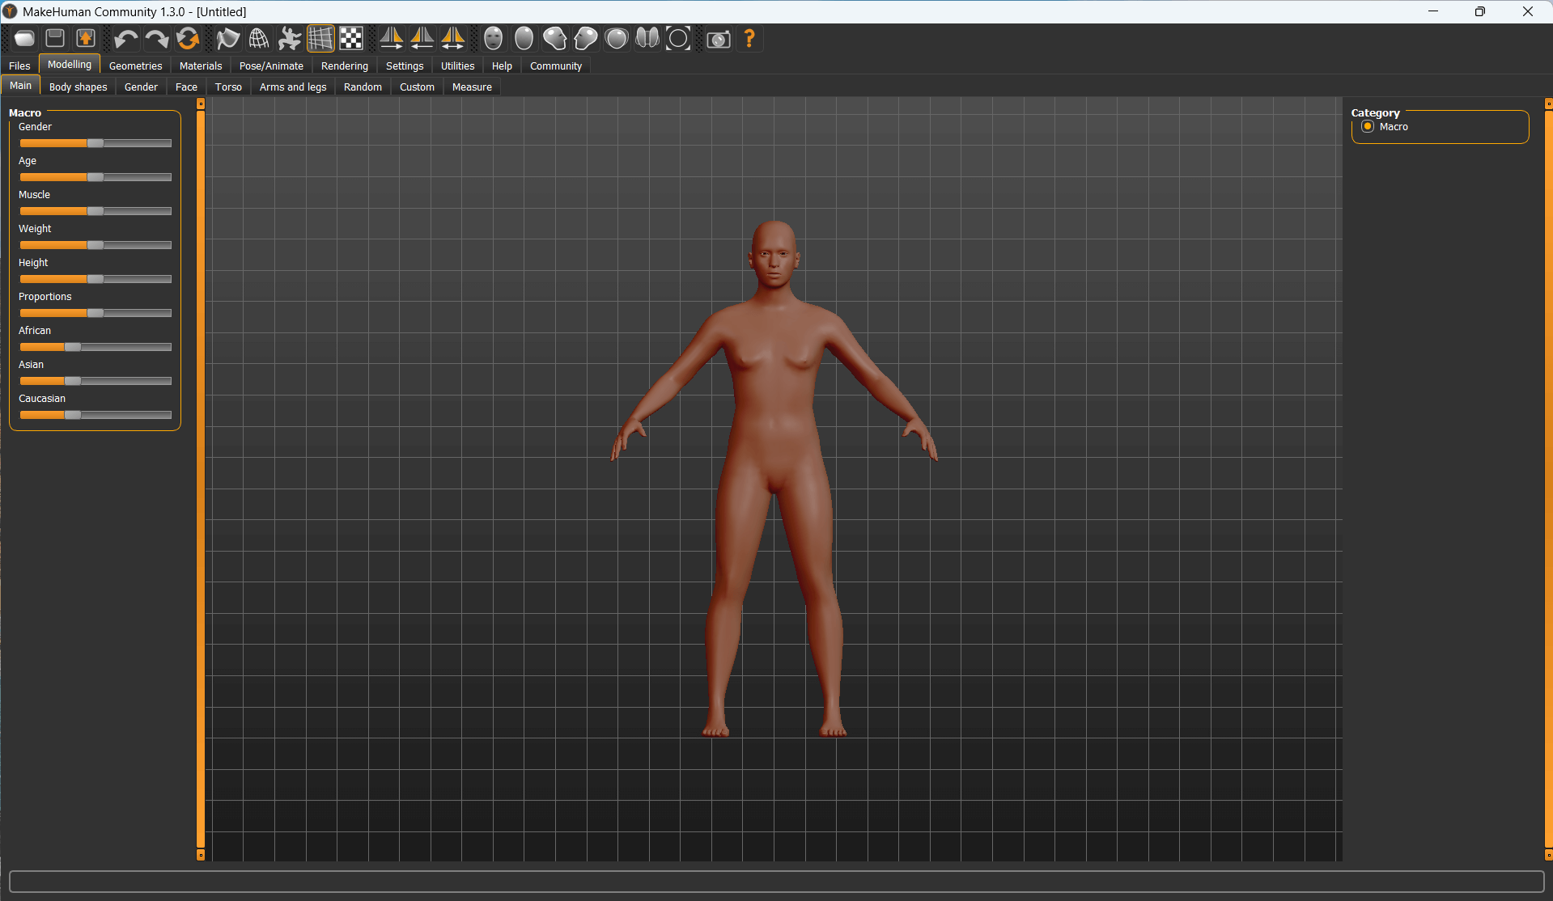Undo the last action
Screen dimensions: 1553x901
click(125, 39)
